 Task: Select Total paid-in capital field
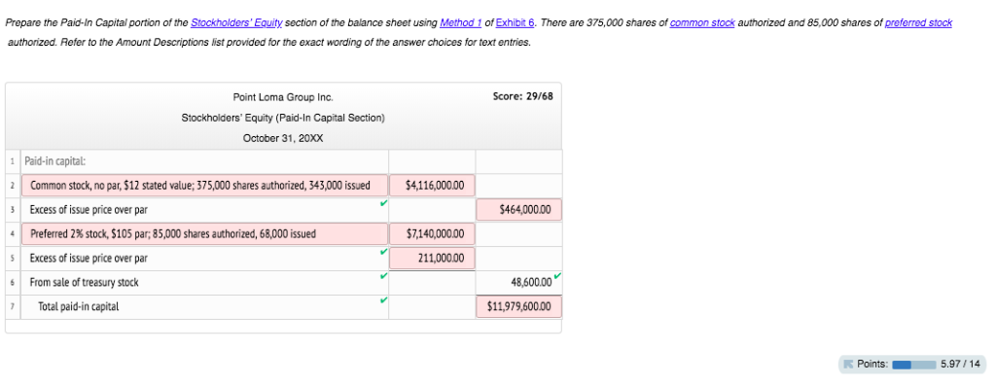204,306
